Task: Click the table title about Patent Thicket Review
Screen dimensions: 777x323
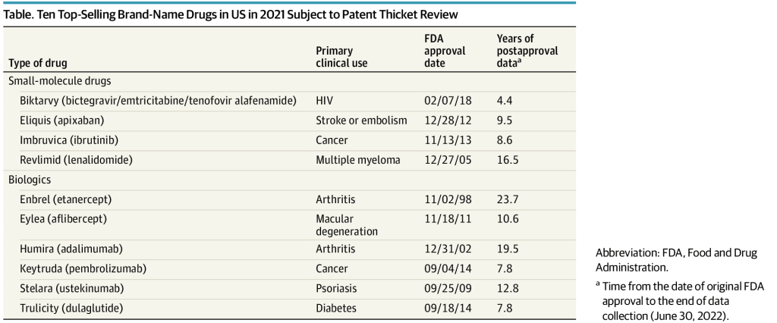Action: pos(236,14)
